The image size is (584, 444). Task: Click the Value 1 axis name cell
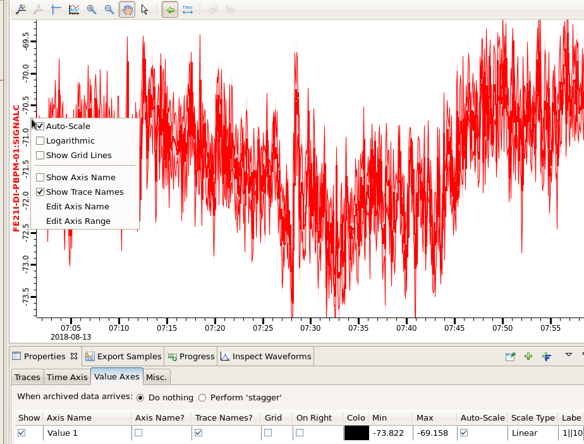coord(87,433)
